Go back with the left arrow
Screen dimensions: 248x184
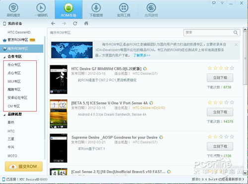pos(53,24)
